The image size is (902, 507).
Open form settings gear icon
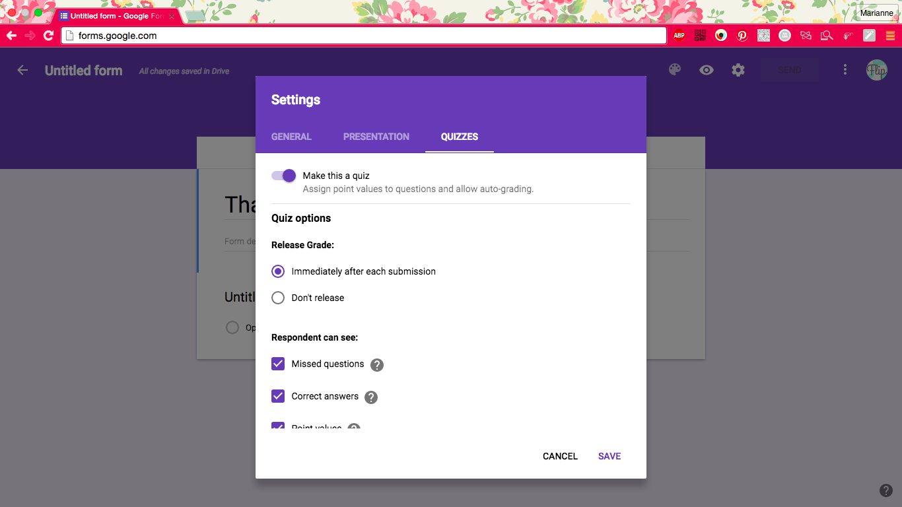point(738,70)
